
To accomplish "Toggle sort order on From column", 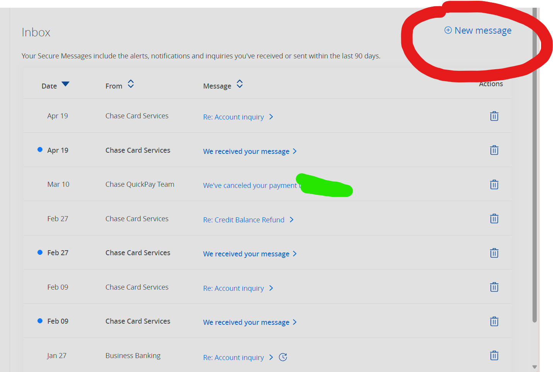I will click(x=131, y=84).
